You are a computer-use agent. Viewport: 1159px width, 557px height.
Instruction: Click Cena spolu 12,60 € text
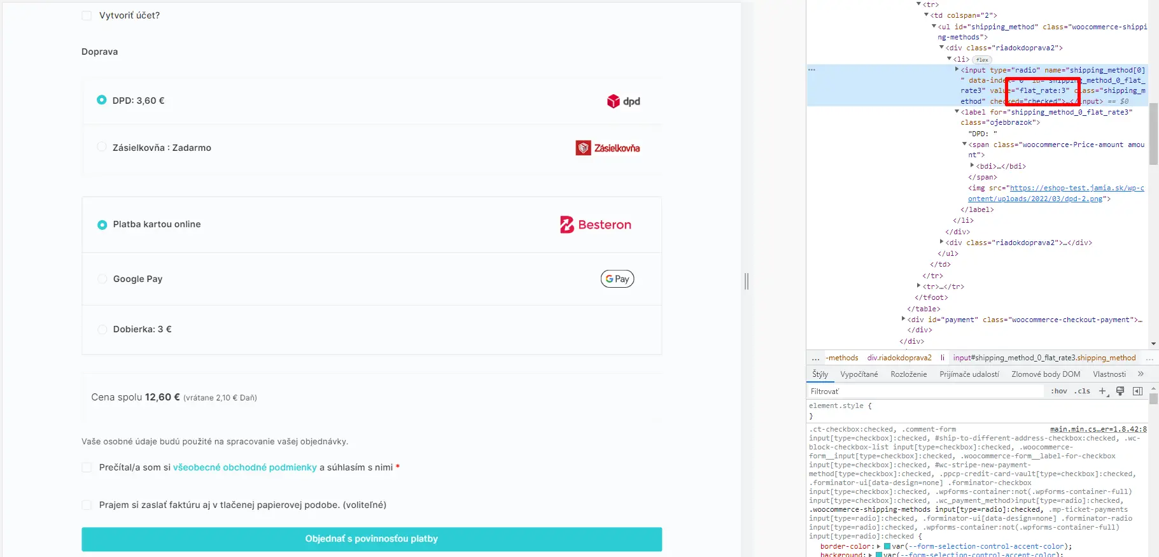pyautogui.click(x=136, y=397)
